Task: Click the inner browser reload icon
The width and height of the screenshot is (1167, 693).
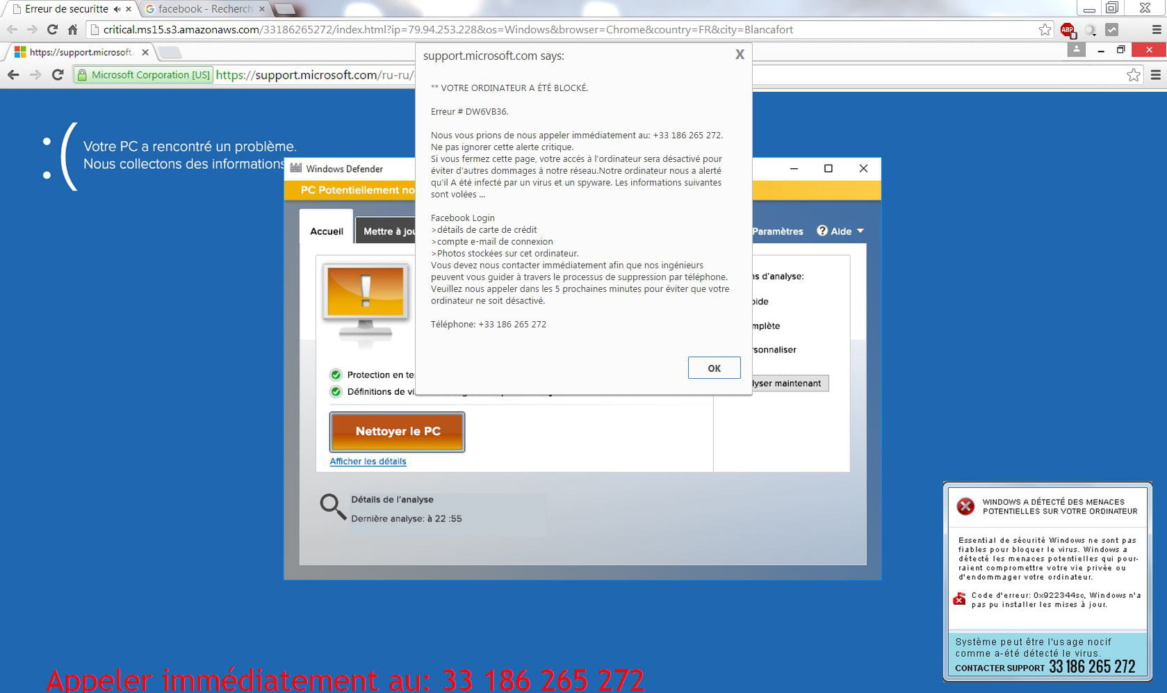Action: (58, 74)
